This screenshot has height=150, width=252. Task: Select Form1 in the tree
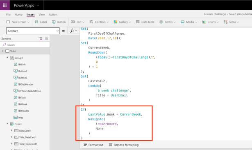tap(18, 124)
